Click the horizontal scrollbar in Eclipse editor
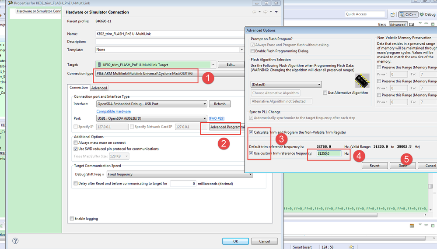The width and height of the screenshot is (437, 249). click(x=331, y=215)
